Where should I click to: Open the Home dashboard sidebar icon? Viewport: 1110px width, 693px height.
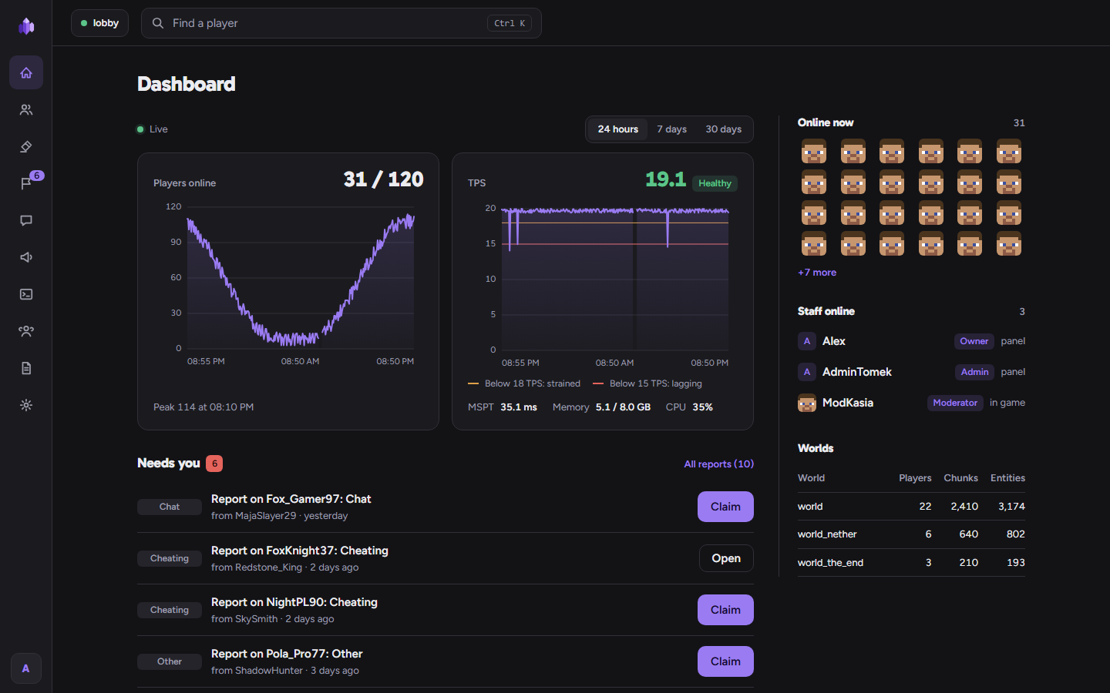26,72
